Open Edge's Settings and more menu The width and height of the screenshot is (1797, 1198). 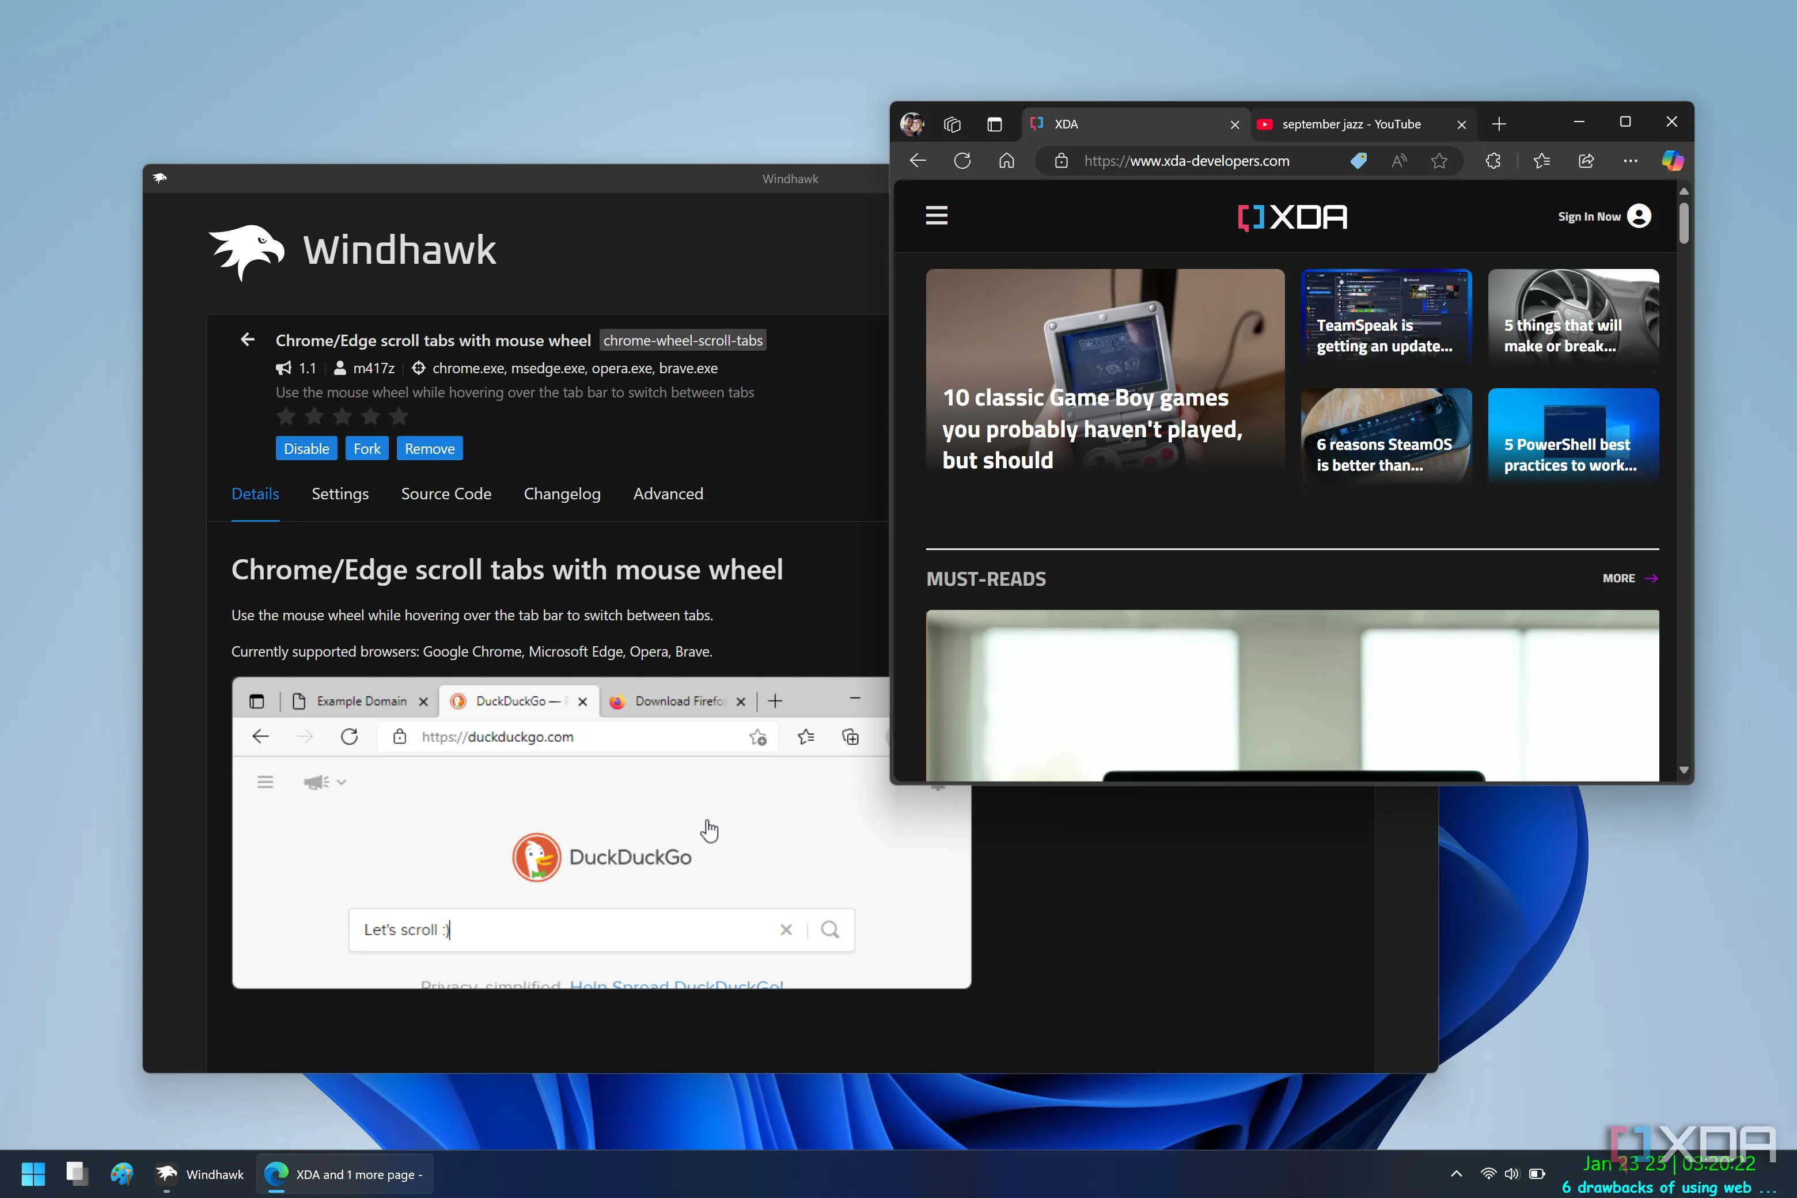(1631, 161)
